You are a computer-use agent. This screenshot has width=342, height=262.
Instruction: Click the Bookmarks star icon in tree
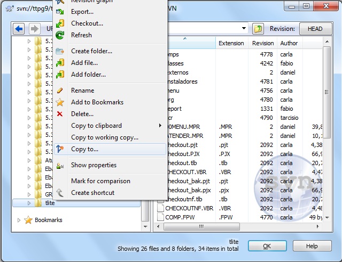tap(28, 220)
